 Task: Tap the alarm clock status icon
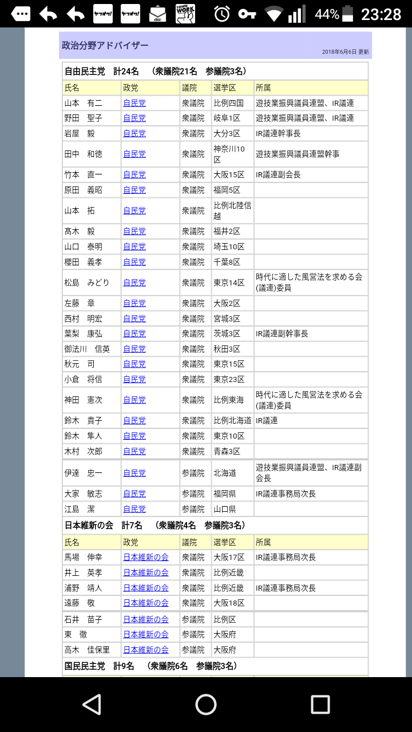coord(223,14)
